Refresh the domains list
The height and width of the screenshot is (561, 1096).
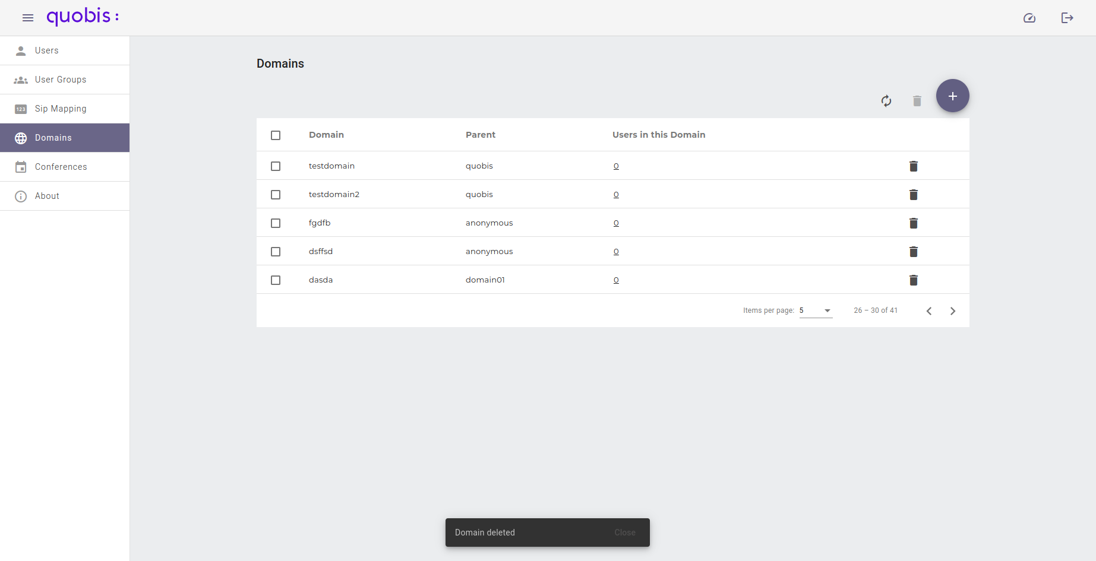(886, 101)
